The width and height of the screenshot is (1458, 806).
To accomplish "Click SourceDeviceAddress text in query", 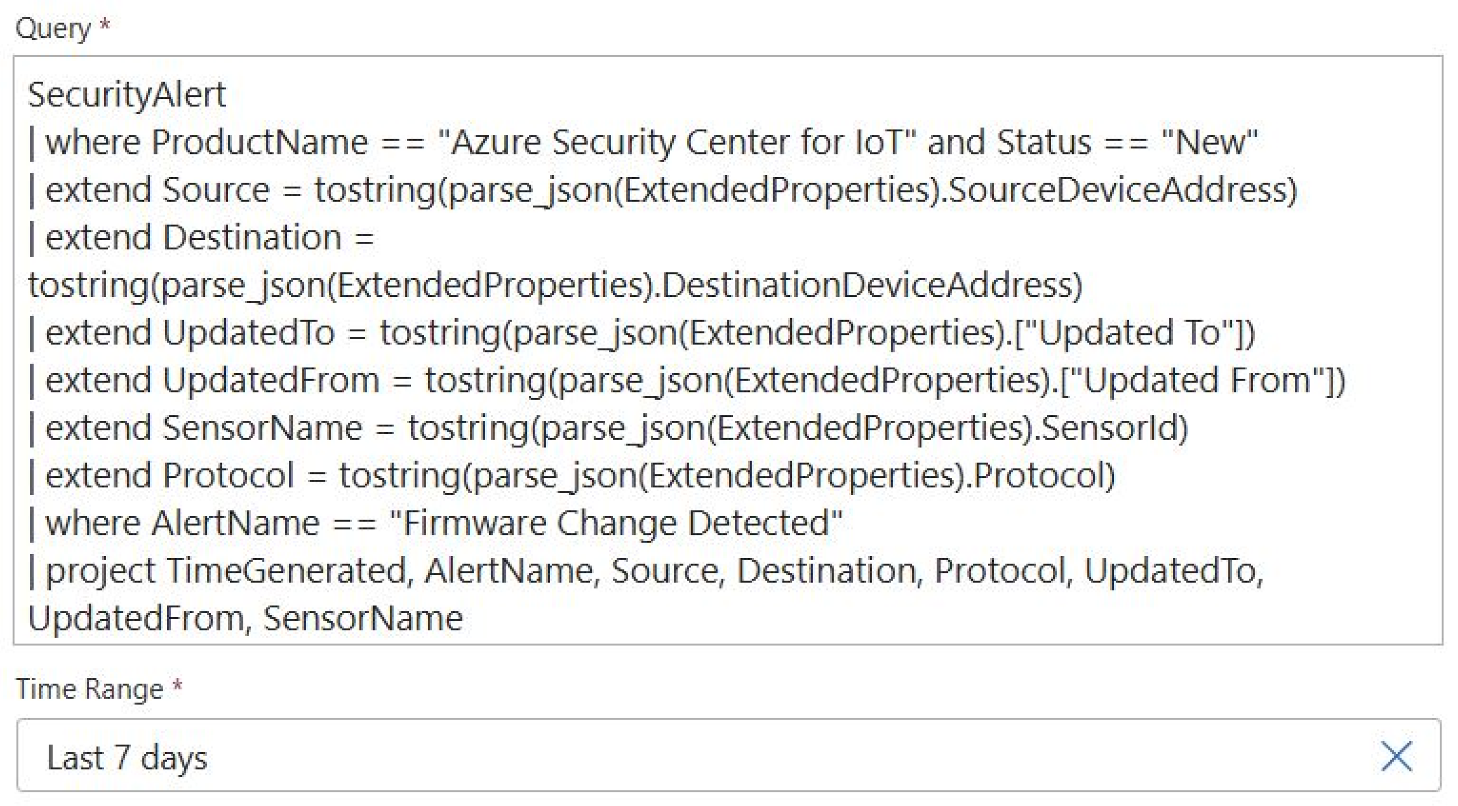I will (1121, 190).
